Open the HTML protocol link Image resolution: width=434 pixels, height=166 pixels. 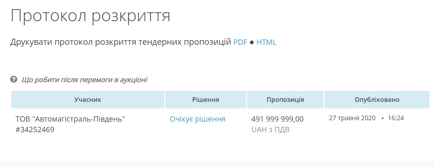(267, 42)
